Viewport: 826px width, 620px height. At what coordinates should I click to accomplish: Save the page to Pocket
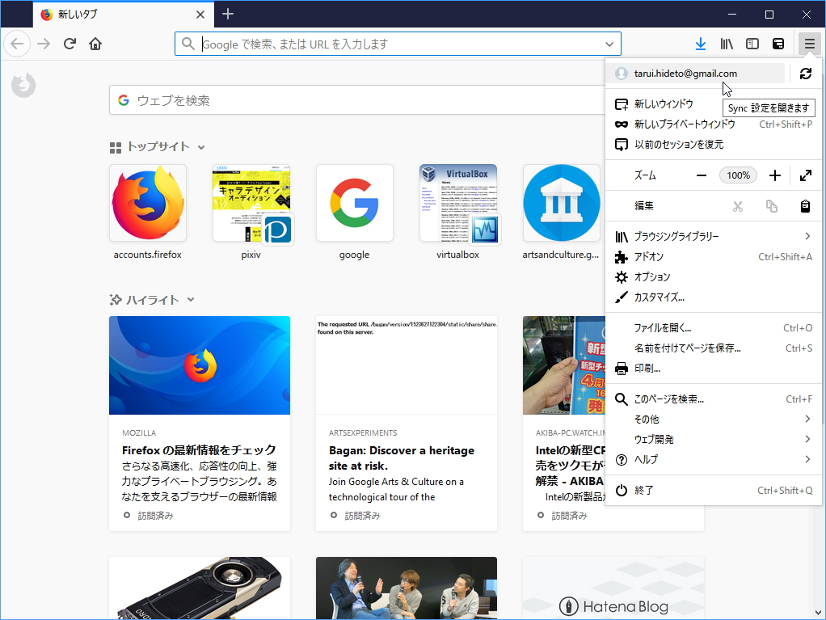pos(778,44)
